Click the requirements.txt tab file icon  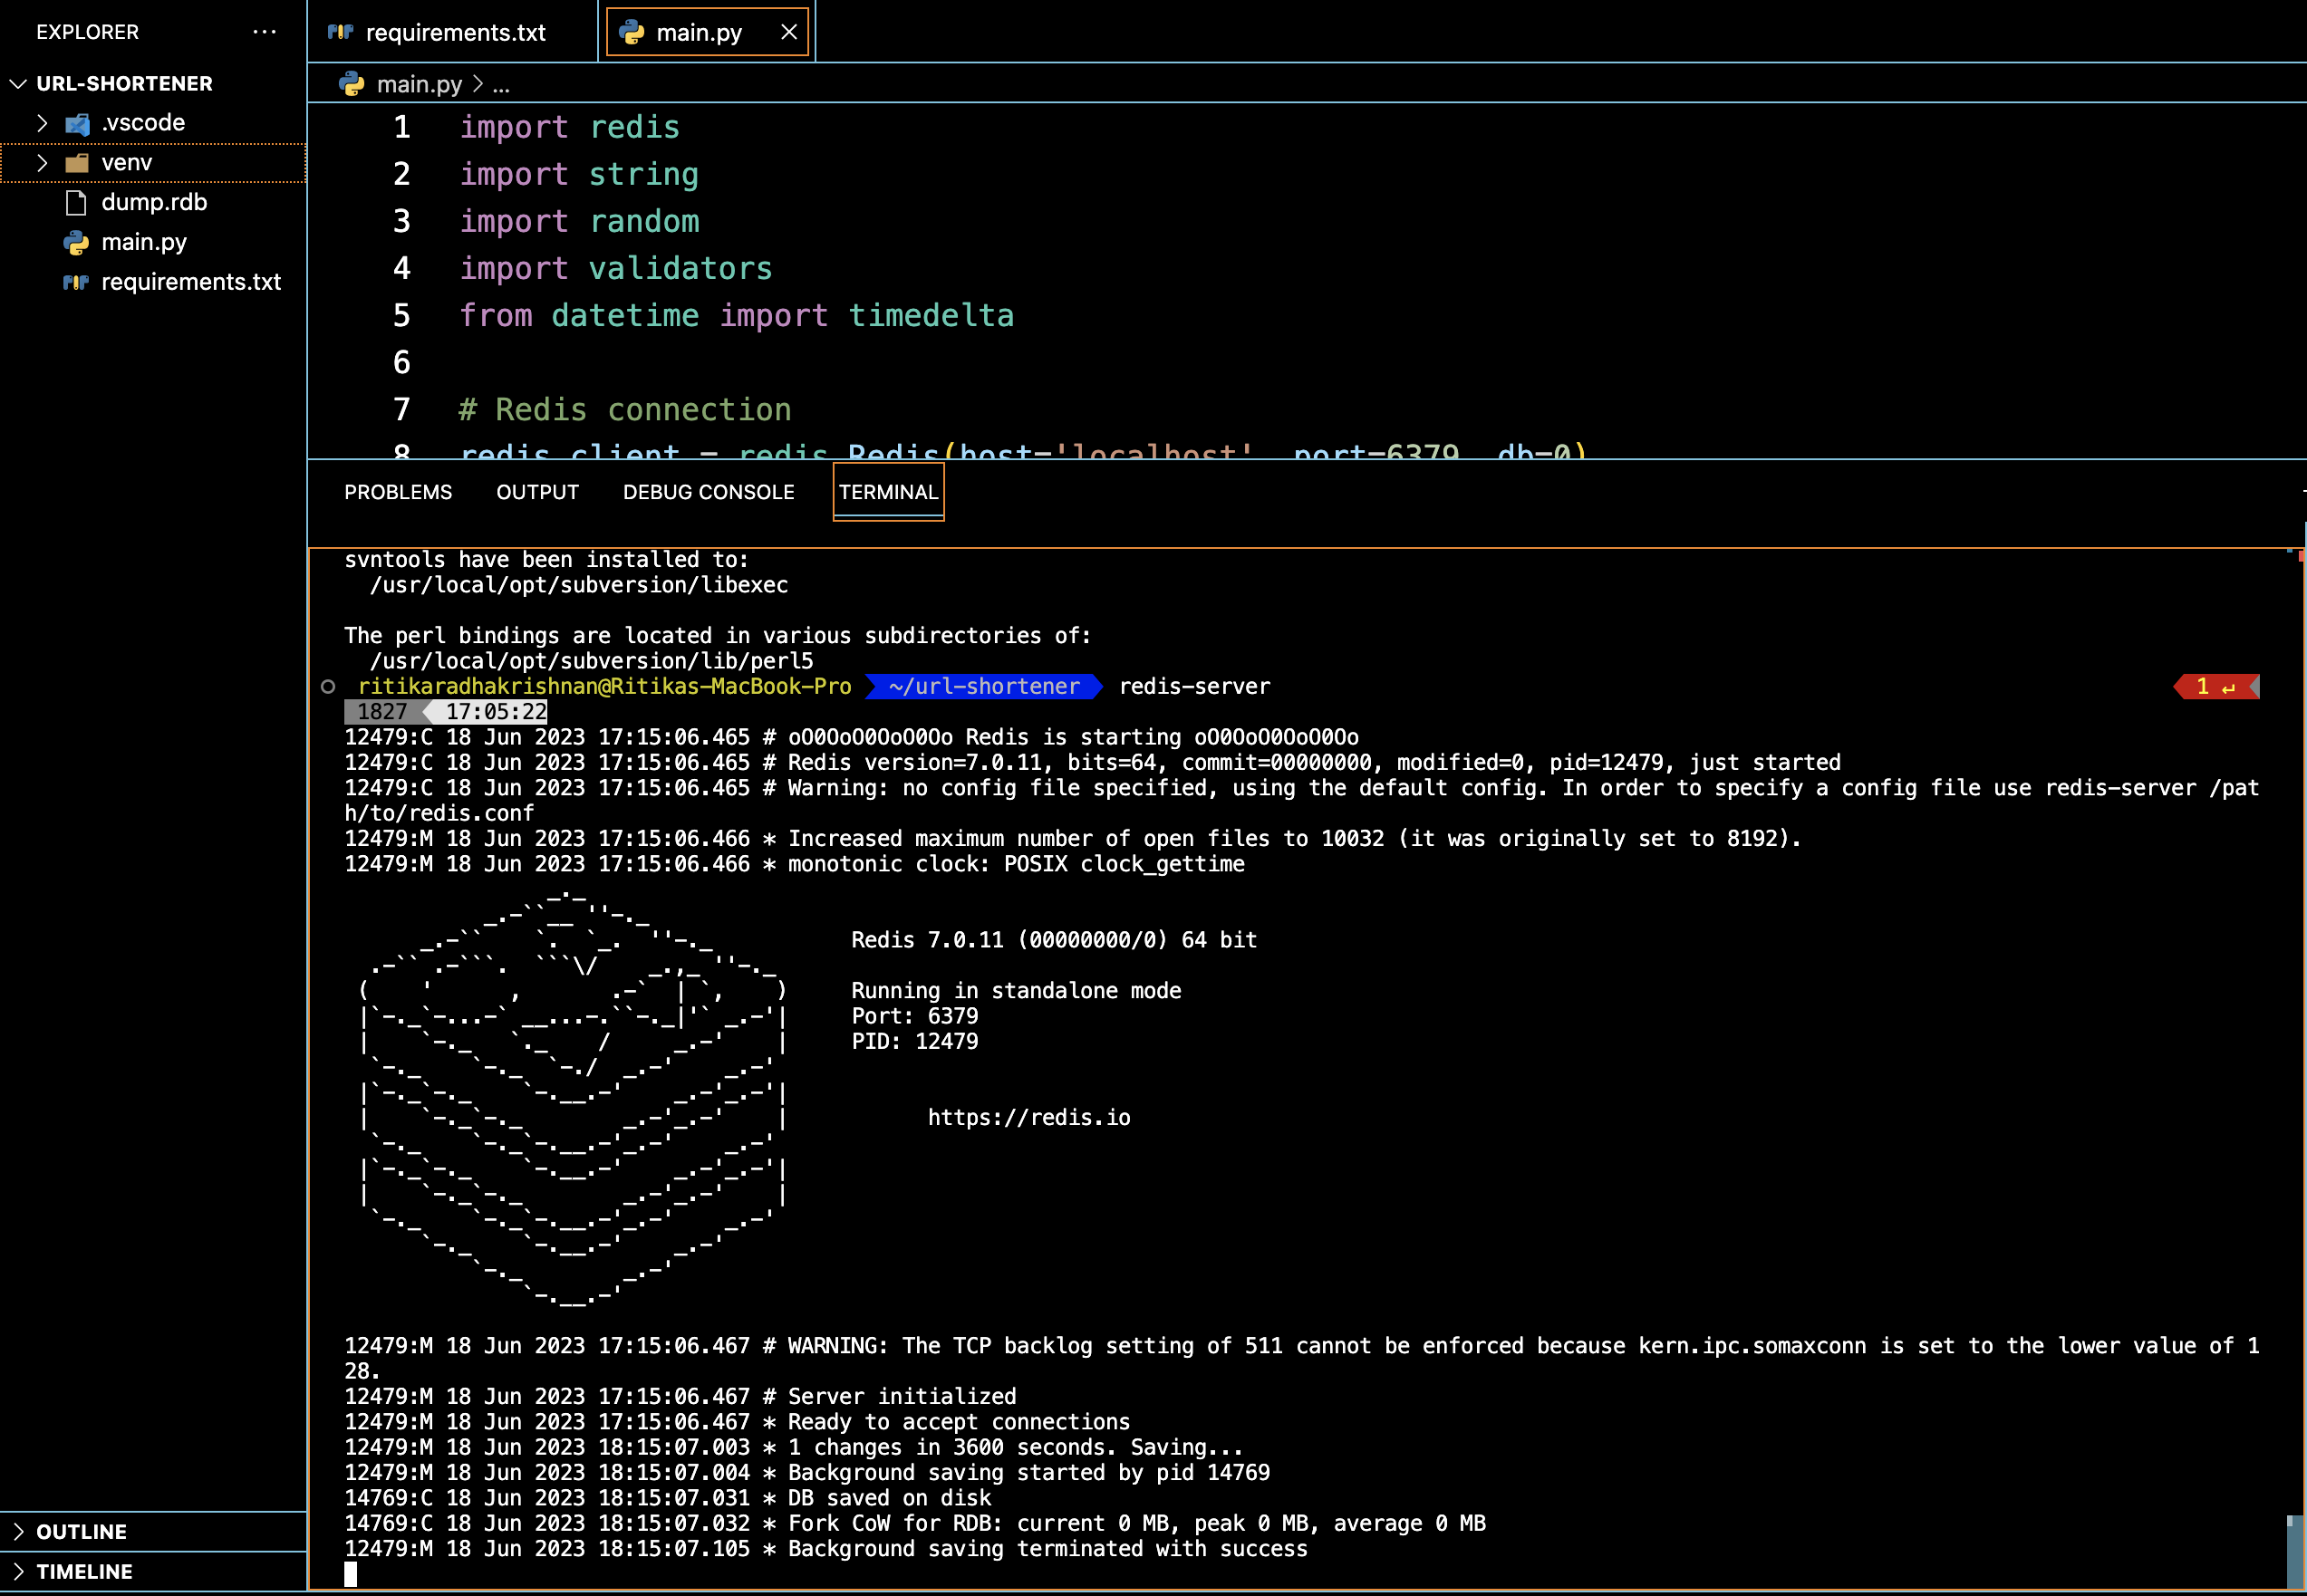pos(341,32)
